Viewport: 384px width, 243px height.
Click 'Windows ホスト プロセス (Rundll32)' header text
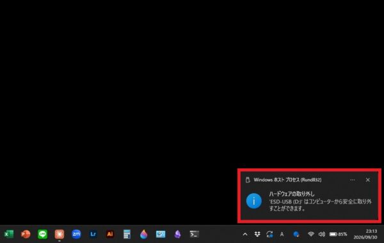[287, 180]
